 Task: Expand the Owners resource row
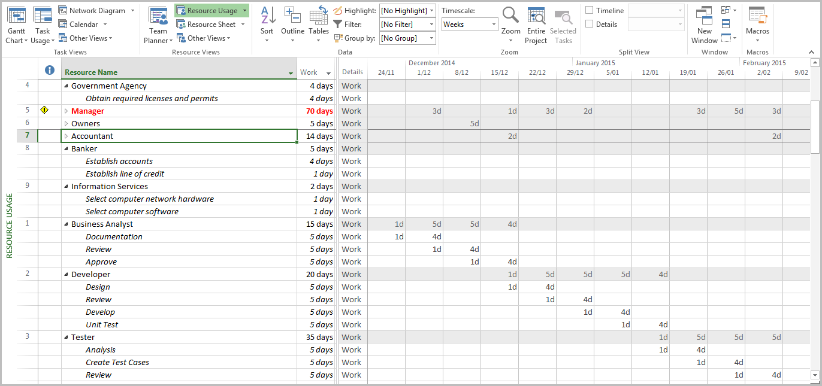click(x=67, y=123)
